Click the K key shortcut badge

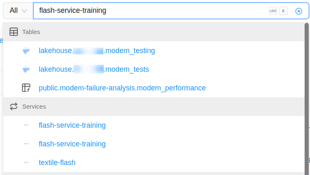pos(283,11)
